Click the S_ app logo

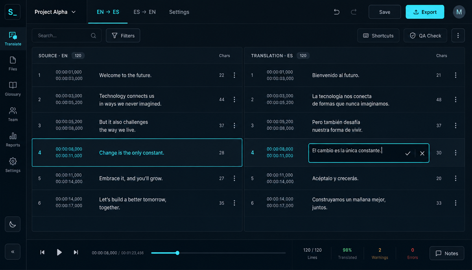point(13,12)
